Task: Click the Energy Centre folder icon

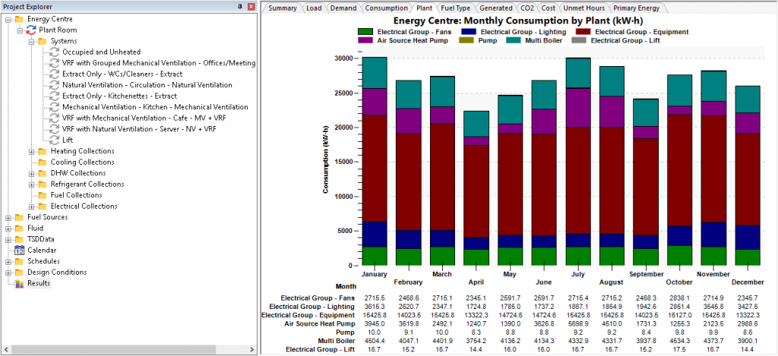Action: 19,19
